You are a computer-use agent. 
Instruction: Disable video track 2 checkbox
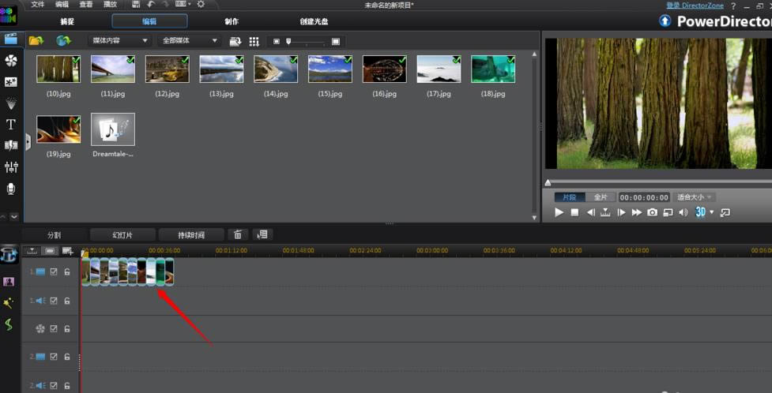[x=55, y=357]
